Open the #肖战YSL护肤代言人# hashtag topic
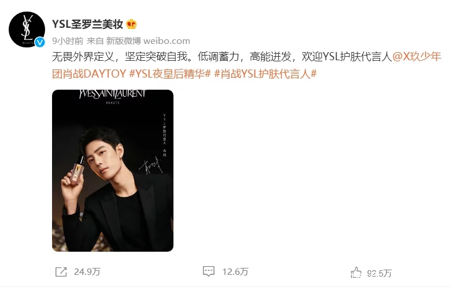451x287 pixels. point(265,74)
